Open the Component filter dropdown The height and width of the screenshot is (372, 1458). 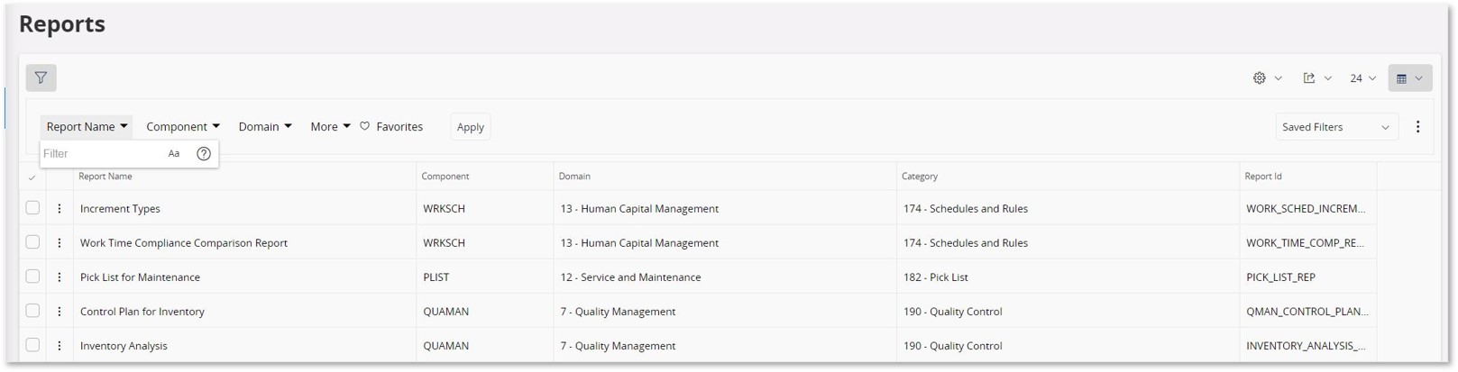(183, 127)
